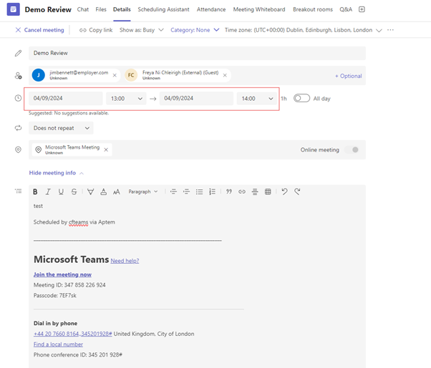This screenshot has width=431, height=368.
Task: Open the Does not repeat dropdown
Action: [x=61, y=128]
